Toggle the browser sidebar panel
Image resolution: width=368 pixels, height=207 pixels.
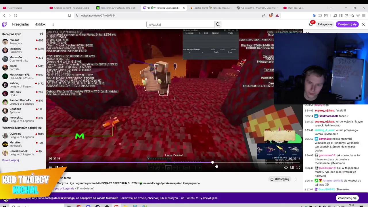coord(341,16)
